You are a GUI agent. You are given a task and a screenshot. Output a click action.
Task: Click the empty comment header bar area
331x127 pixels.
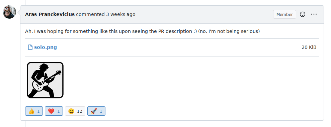(x=203, y=14)
